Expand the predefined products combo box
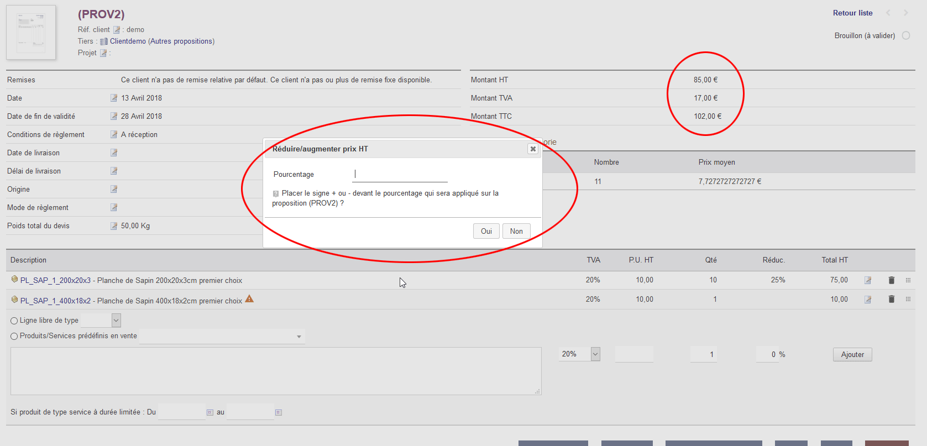Viewport: 927px width, 446px height. pos(298,337)
